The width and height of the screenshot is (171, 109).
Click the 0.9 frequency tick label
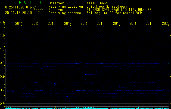click(x=3, y=63)
